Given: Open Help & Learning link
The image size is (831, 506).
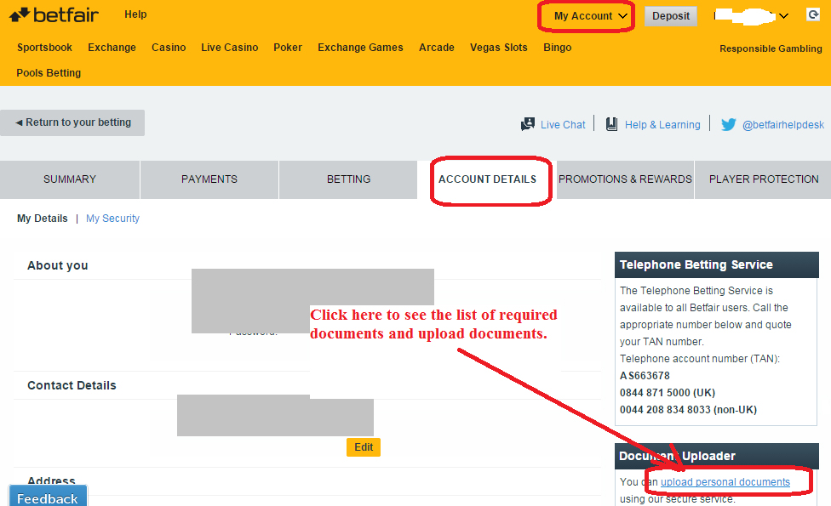Looking at the screenshot, I should coord(662,124).
